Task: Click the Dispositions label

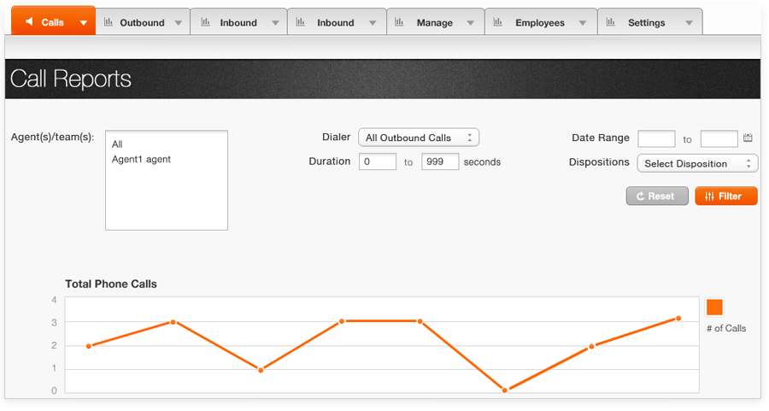Action: click(599, 161)
